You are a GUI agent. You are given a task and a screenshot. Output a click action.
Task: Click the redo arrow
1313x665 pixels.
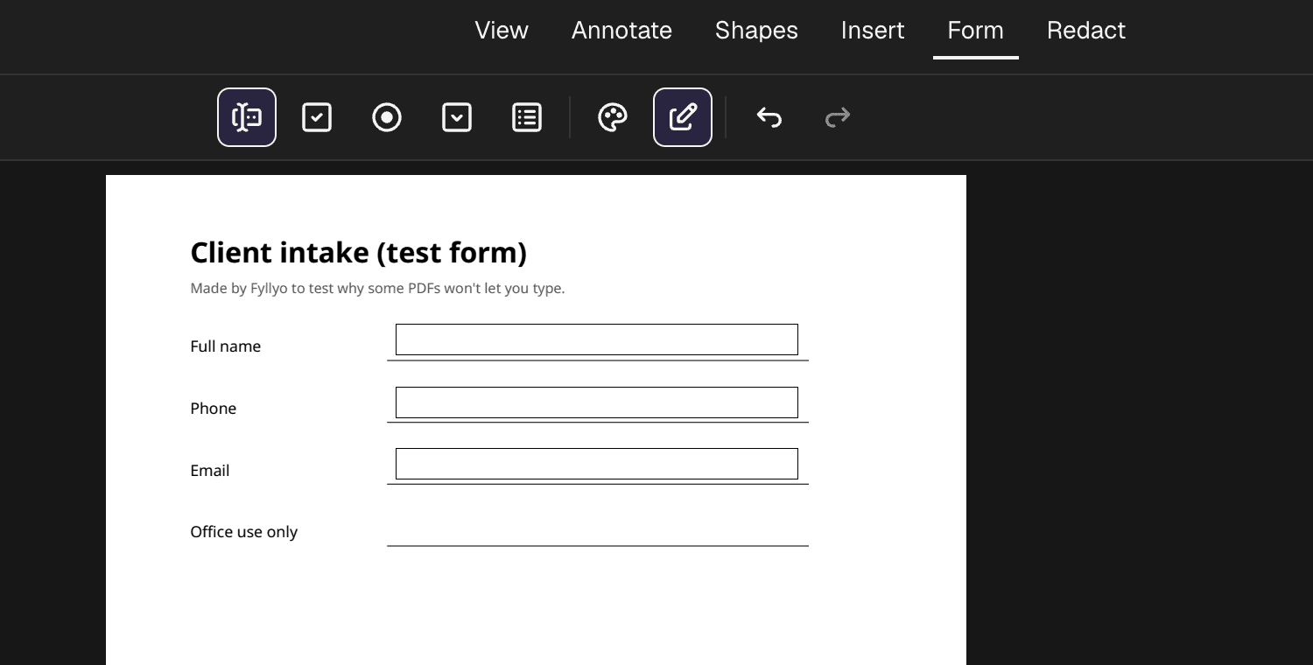tap(839, 117)
